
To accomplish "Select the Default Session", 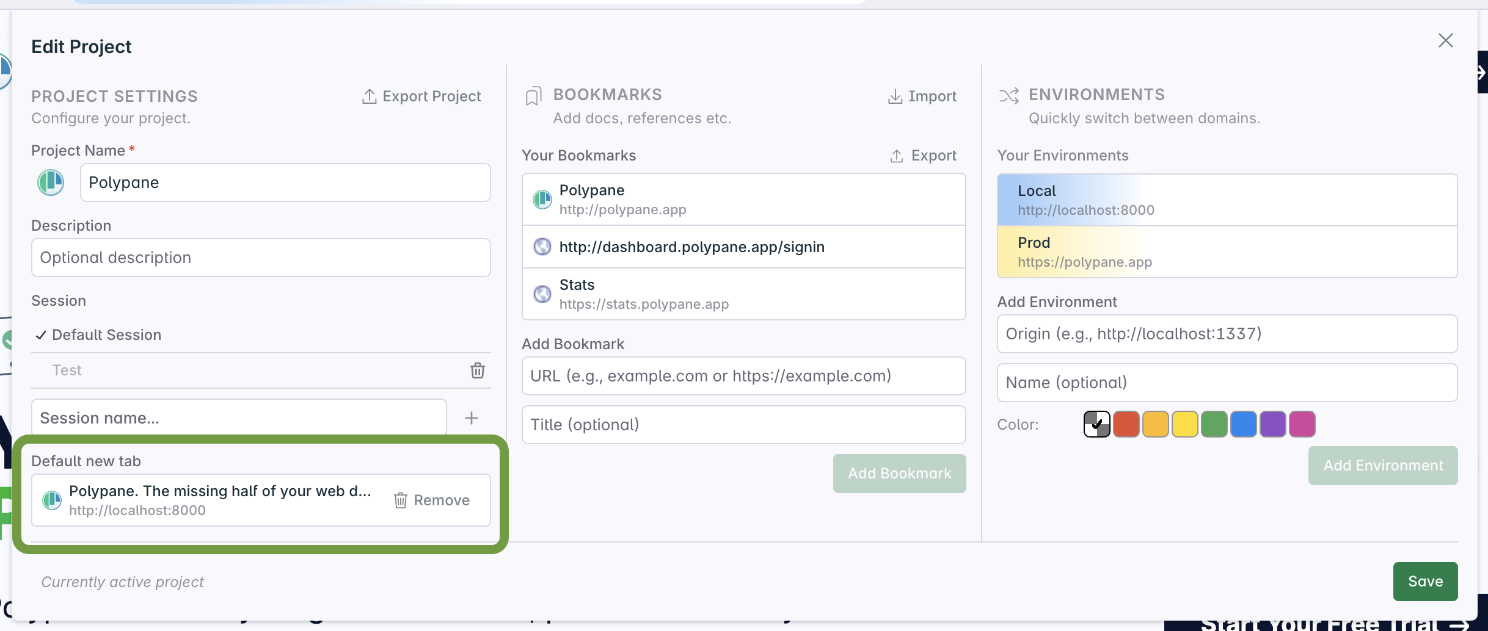I will point(261,335).
